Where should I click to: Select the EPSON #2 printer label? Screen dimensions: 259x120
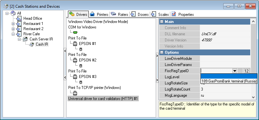[87, 60]
